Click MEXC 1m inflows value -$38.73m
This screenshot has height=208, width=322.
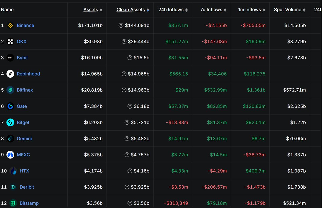click(x=254, y=155)
